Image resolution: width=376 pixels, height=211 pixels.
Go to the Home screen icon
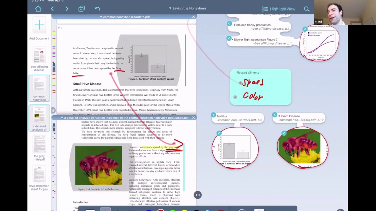tap(38, 9)
